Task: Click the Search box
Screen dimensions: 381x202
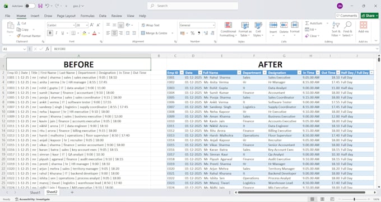Action: coord(193,6)
